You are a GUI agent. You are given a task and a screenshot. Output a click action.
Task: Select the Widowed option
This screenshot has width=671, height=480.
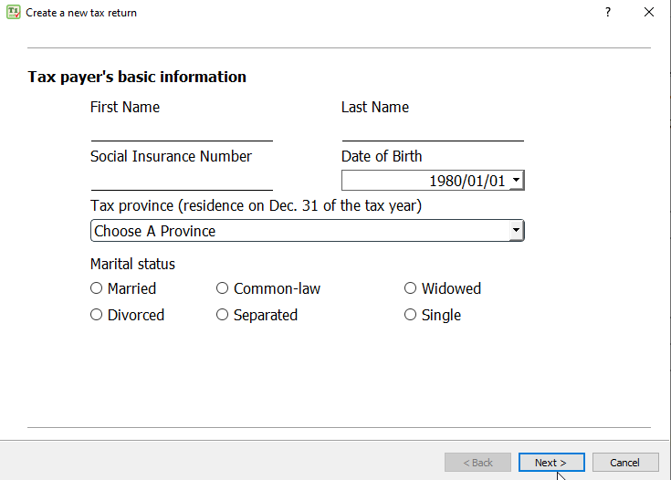411,288
